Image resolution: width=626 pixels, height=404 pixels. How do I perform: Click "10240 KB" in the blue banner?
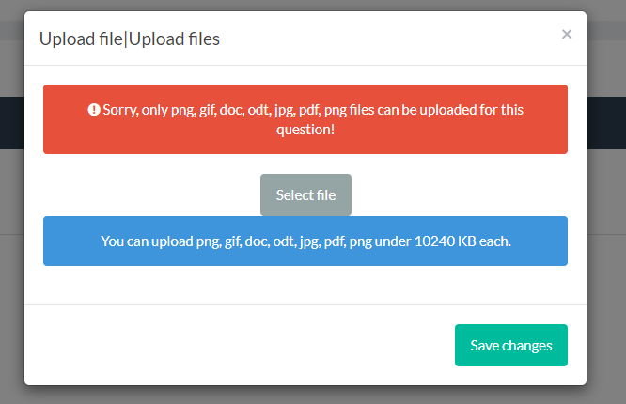(x=443, y=241)
